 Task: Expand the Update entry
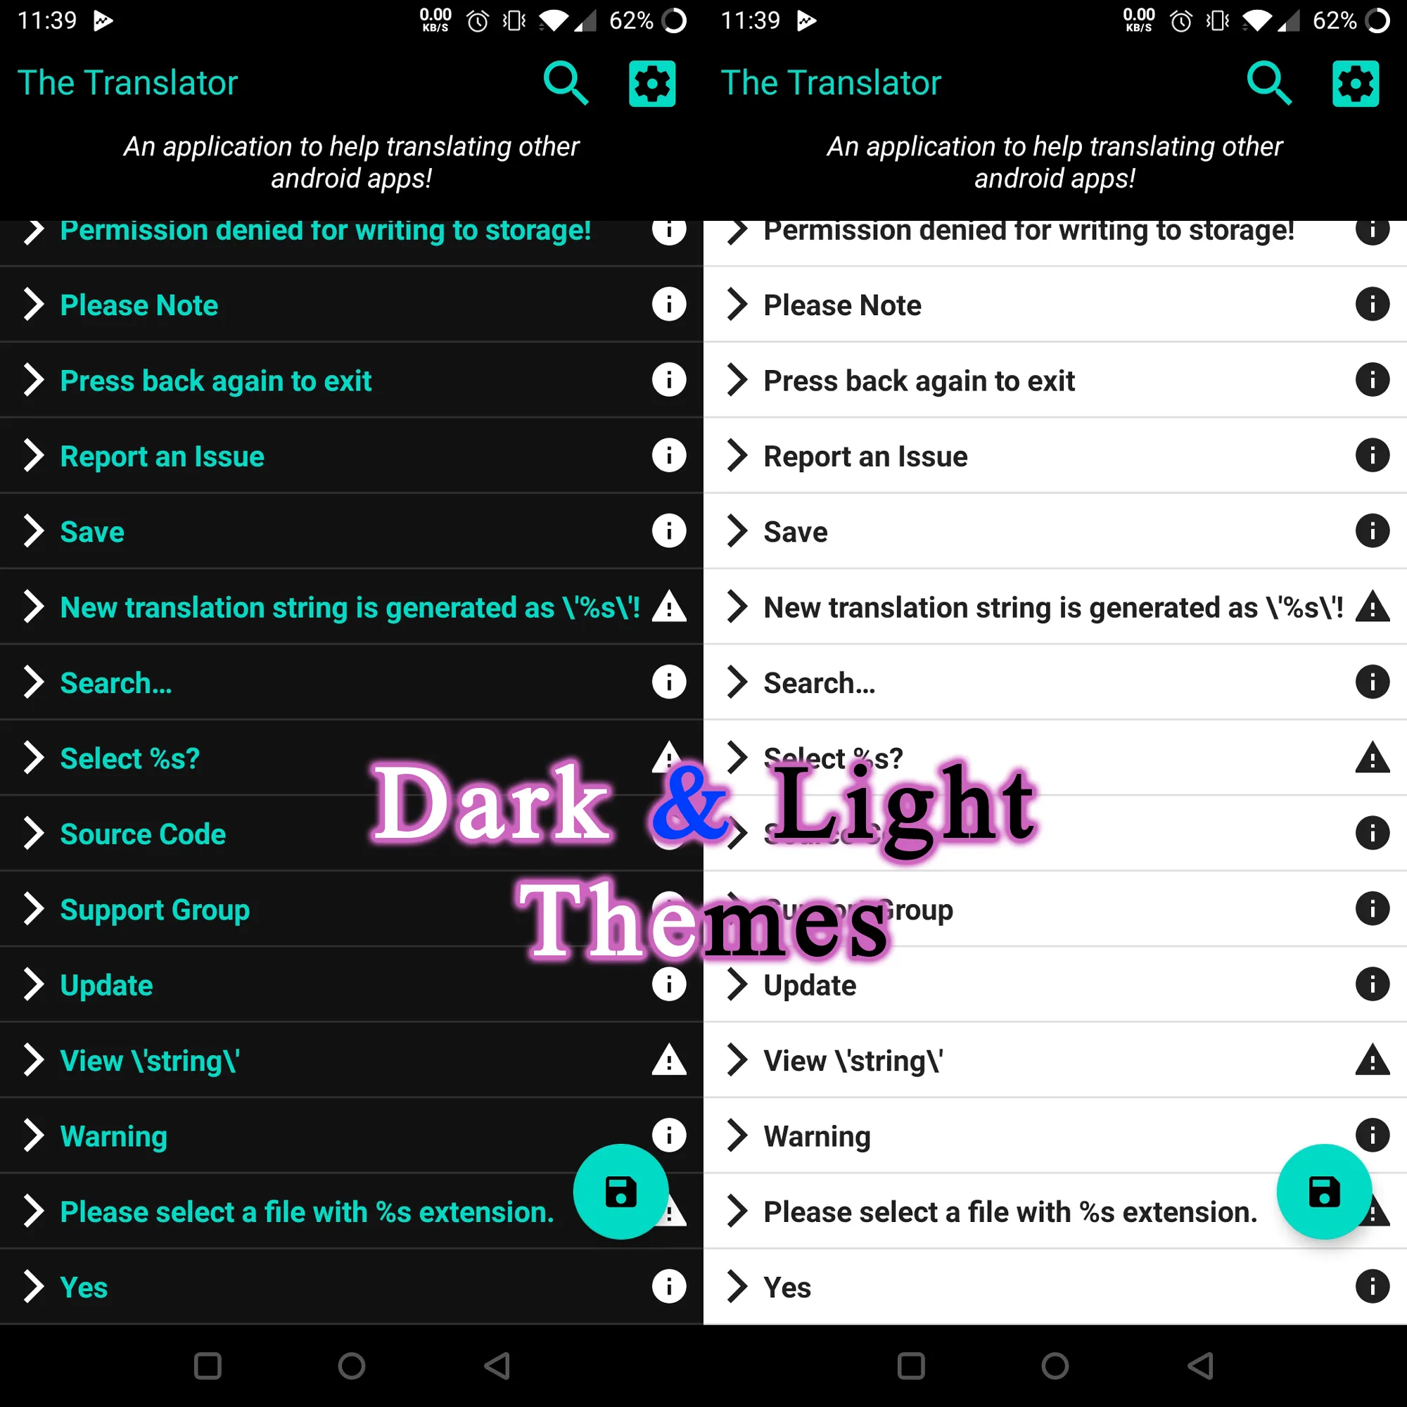coord(34,984)
